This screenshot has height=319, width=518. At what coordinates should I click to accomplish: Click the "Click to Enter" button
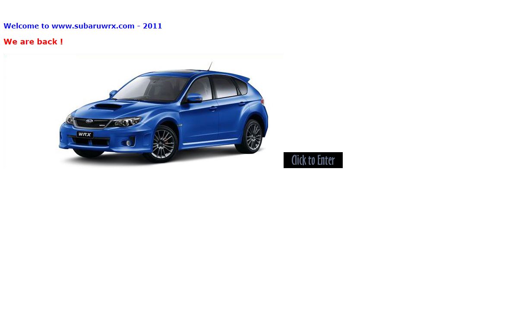coord(313,160)
